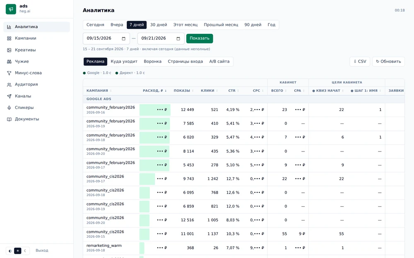Export table with the CSV button
414x258 pixels.
tap(360, 62)
